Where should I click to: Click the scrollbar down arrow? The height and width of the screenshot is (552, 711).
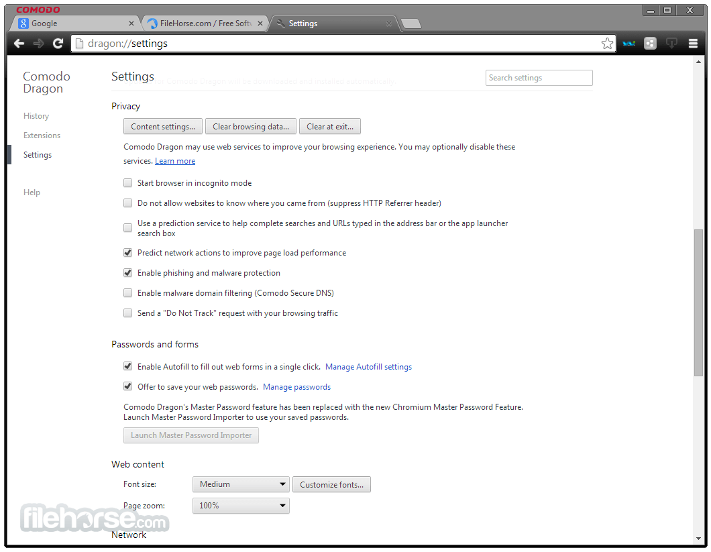[x=698, y=539]
